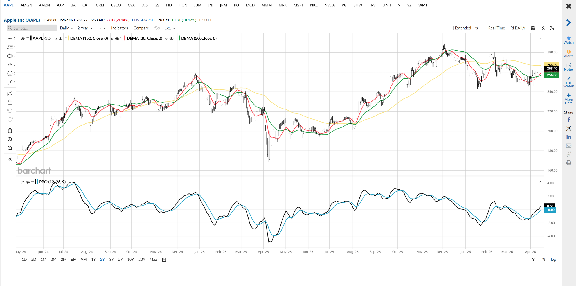The image size is (576, 286).
Task: Print chart using printer icon
Action: 568,163
